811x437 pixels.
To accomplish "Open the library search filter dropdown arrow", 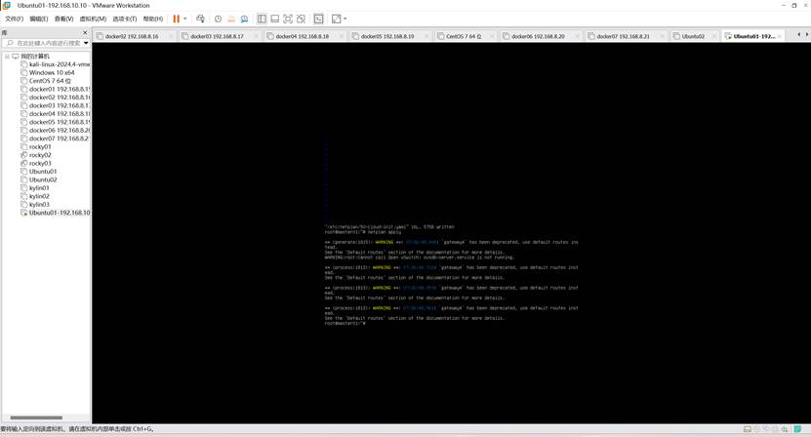I will tap(86, 43).
